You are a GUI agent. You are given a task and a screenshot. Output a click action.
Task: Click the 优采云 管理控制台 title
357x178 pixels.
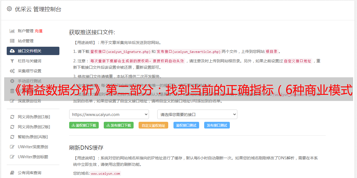click(x=38, y=9)
